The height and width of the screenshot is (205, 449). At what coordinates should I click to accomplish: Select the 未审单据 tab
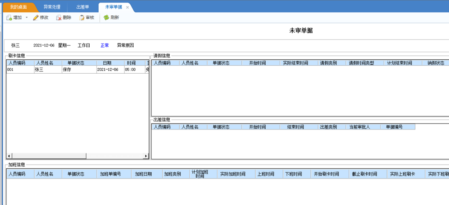pos(114,7)
